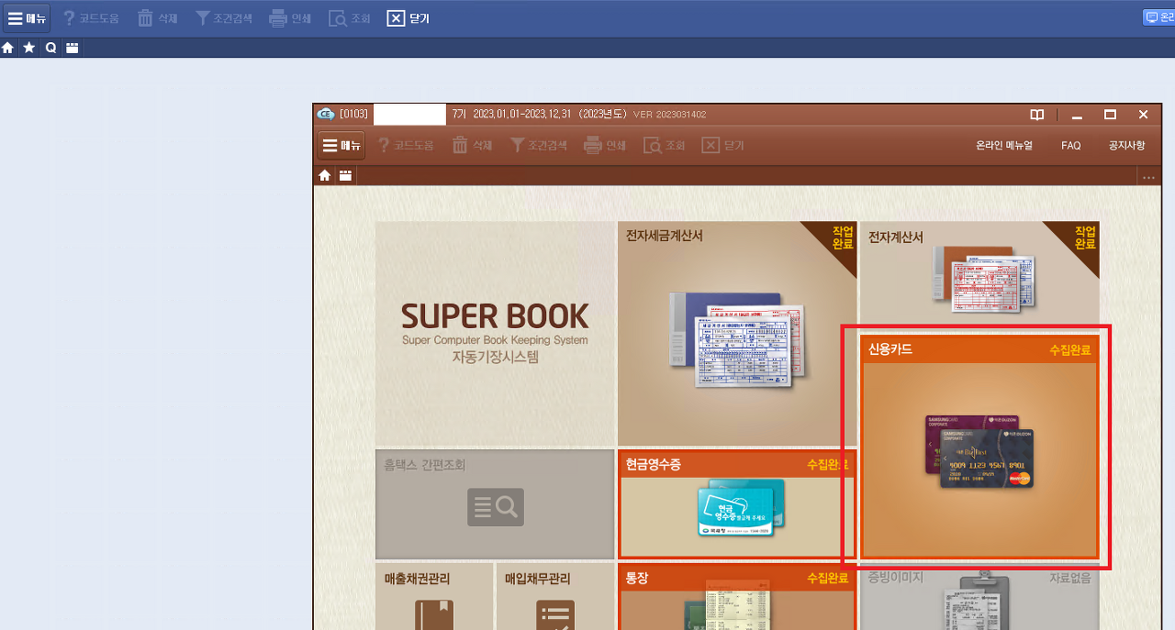Open the 신용카드 credit card tile
The image size is (1175, 630).
979,448
